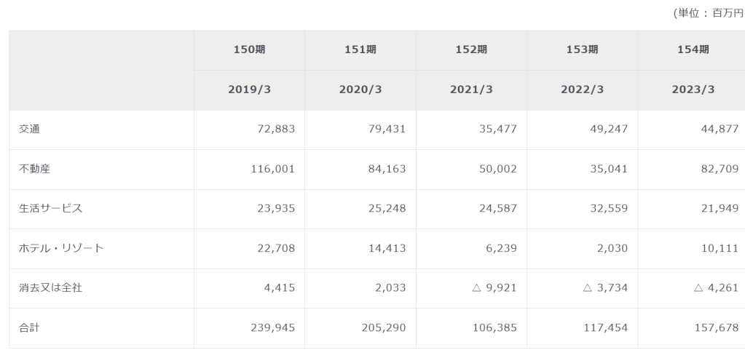Click the 単位:百万円 unit note
The width and height of the screenshot is (745, 350).
709,14
